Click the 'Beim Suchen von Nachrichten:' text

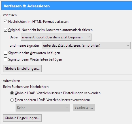tap(26, 87)
